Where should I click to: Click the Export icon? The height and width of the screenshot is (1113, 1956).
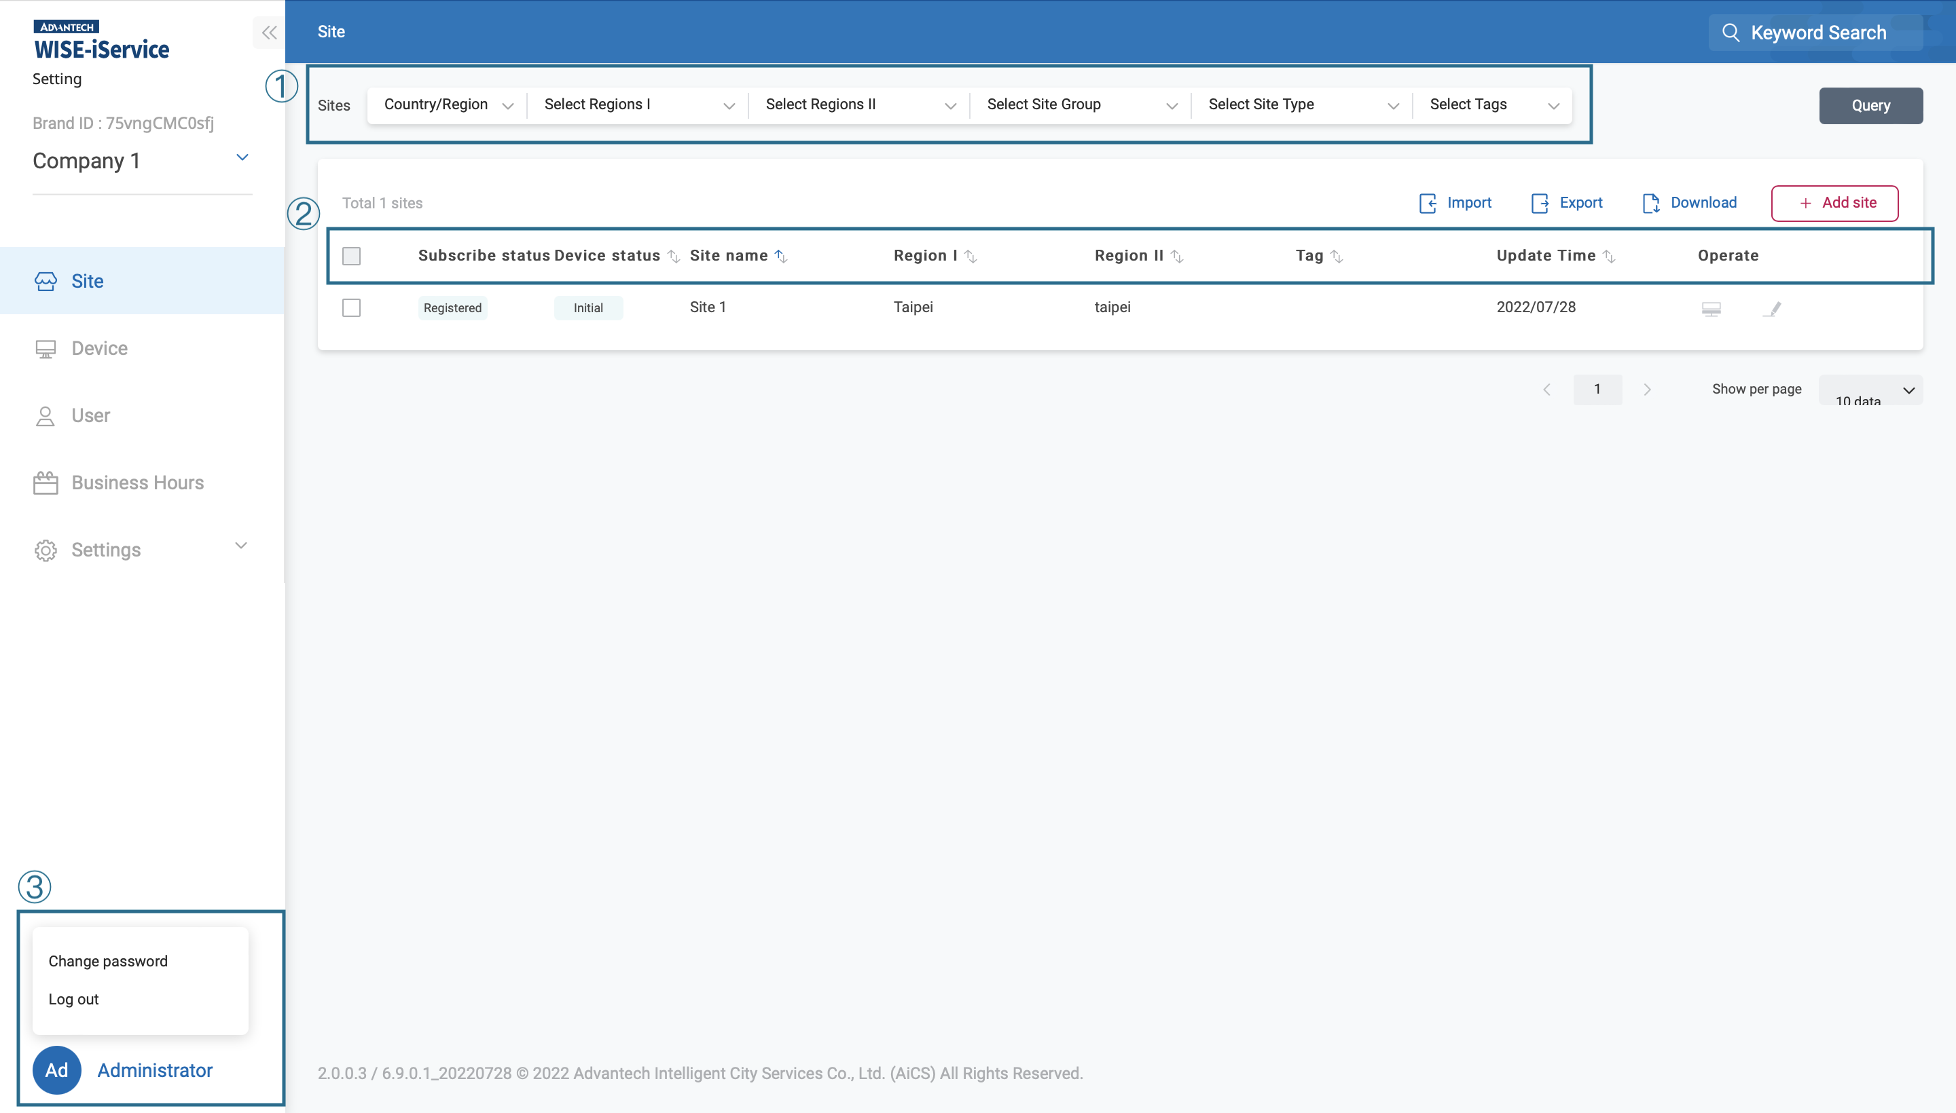tap(1539, 204)
